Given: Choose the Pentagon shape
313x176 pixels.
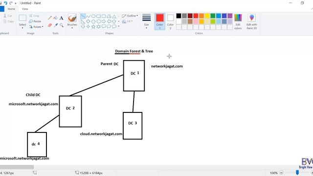Looking at the screenshot, I should click(x=93, y=22).
